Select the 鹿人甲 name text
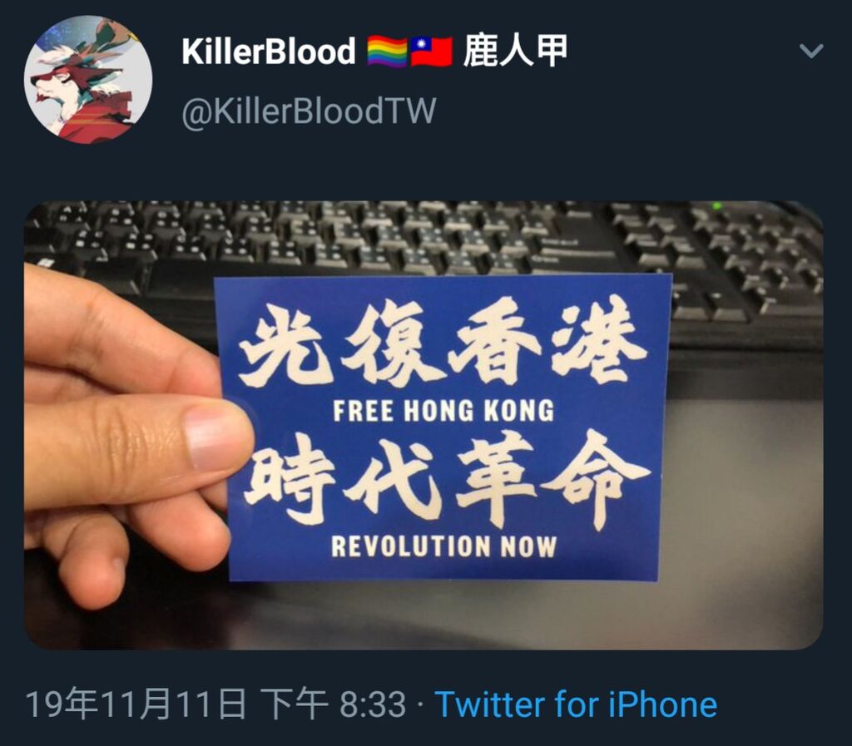The height and width of the screenshot is (746, 852). [515, 51]
